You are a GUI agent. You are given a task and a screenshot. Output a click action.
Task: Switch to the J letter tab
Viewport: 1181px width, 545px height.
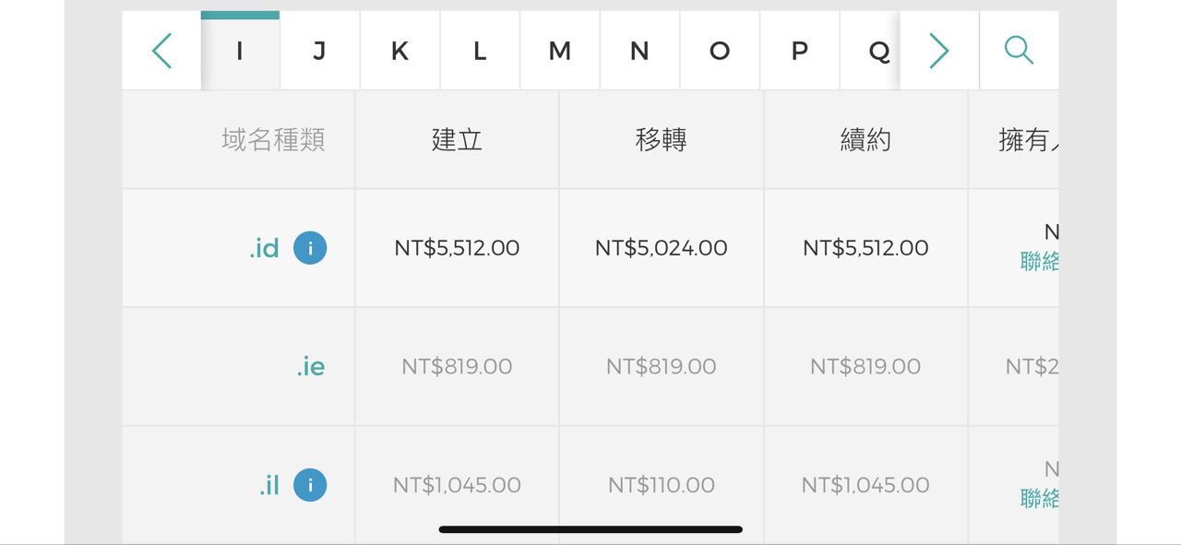[320, 51]
